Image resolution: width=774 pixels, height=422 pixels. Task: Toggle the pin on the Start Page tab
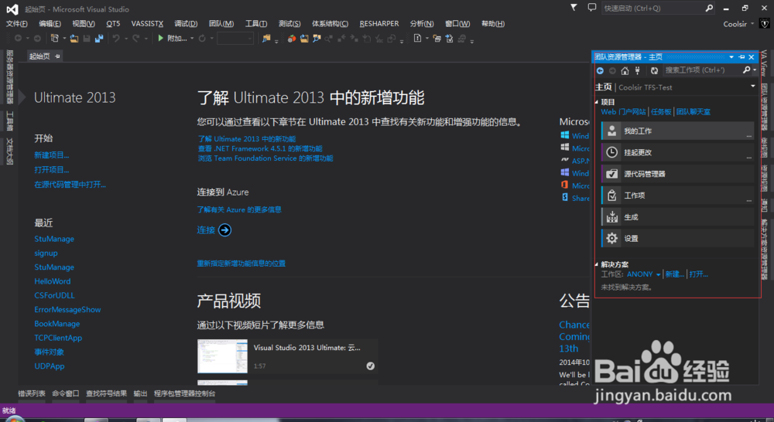point(57,56)
